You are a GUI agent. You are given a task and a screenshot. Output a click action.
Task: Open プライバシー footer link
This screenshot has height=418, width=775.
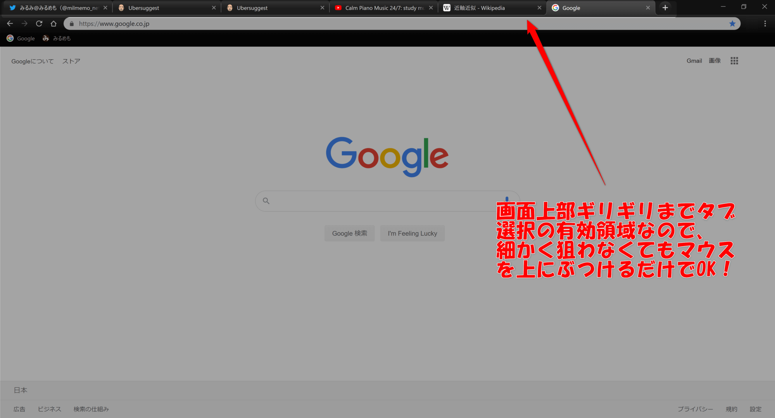click(x=696, y=409)
